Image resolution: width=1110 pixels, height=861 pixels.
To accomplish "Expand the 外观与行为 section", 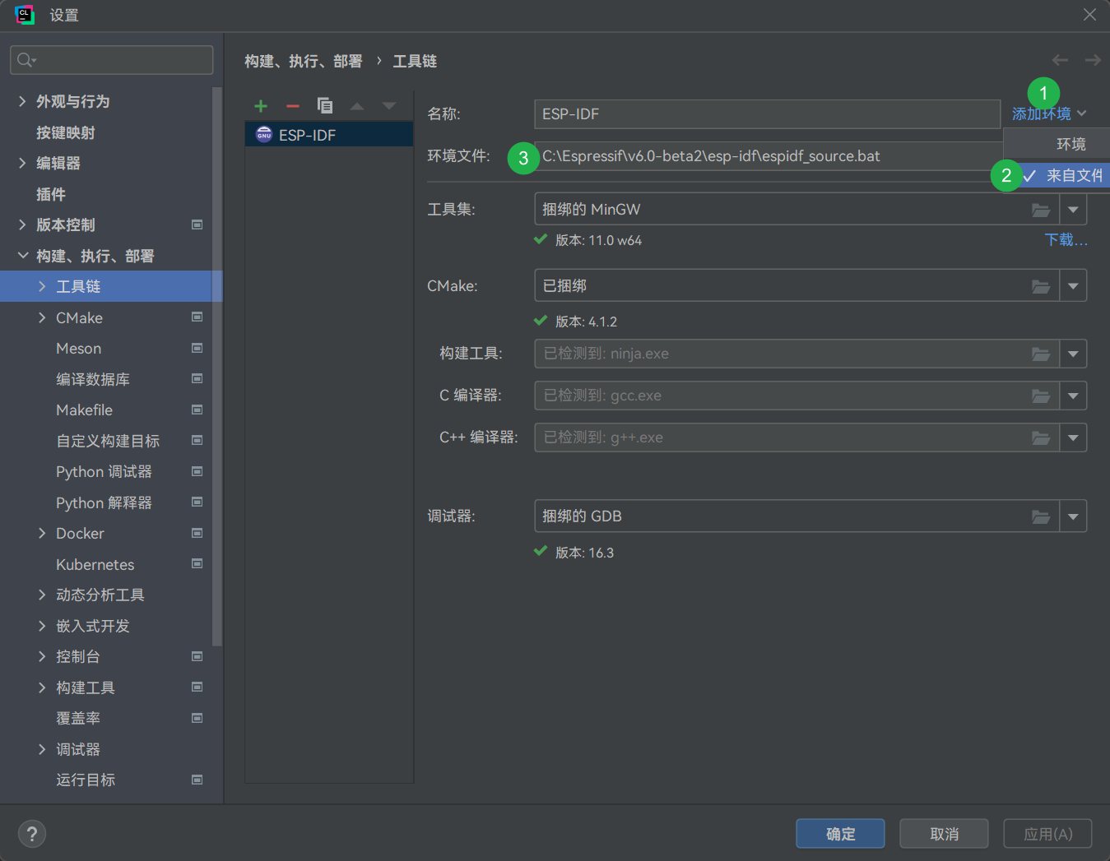I will coord(22,101).
